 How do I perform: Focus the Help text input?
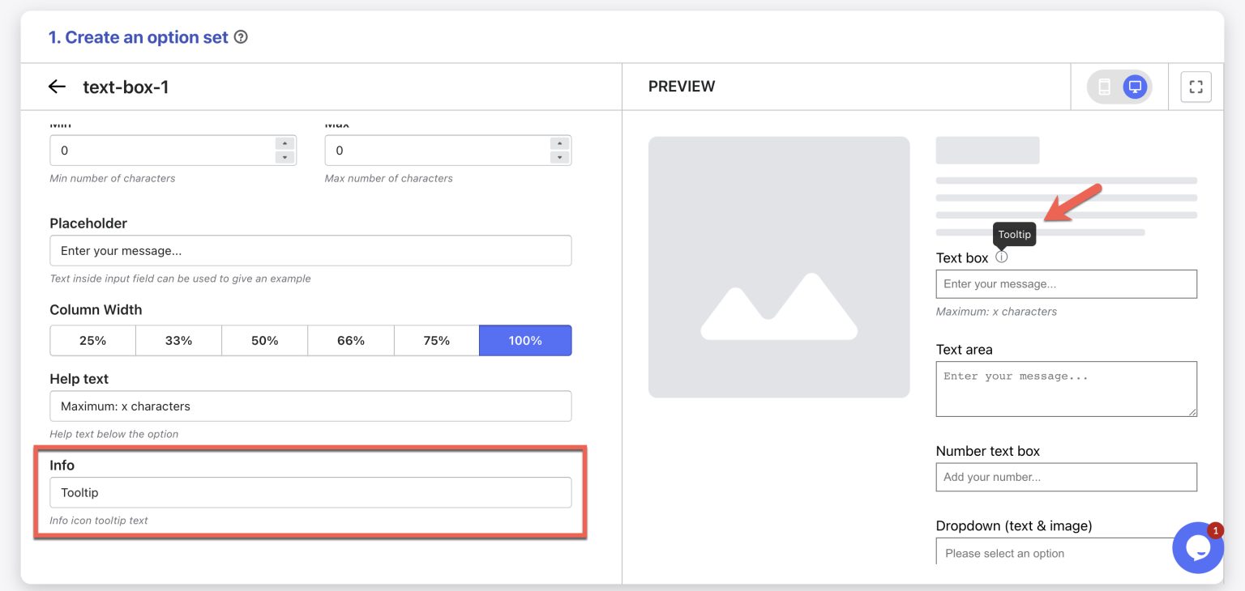(310, 406)
